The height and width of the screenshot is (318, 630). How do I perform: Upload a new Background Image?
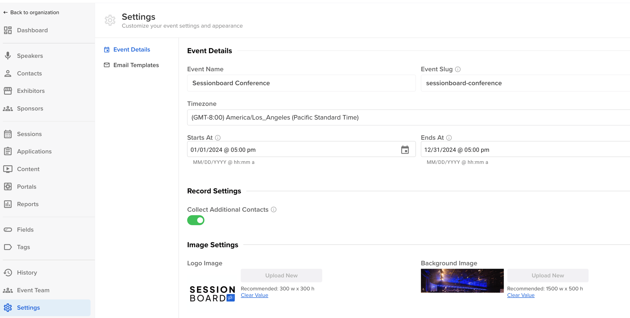point(548,275)
